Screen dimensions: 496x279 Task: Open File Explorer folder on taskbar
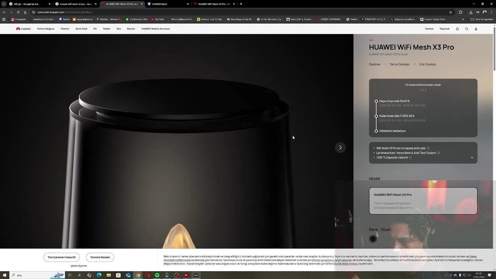[109, 275]
